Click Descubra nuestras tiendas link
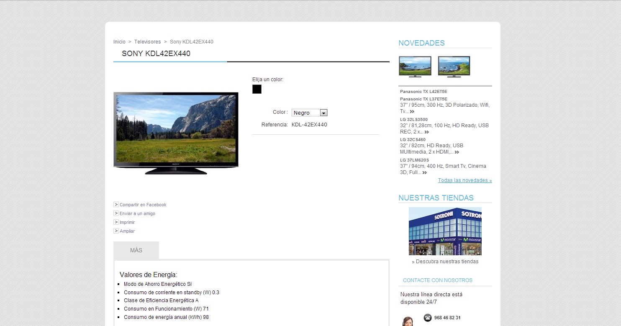This screenshot has height=326, width=621. point(445,262)
